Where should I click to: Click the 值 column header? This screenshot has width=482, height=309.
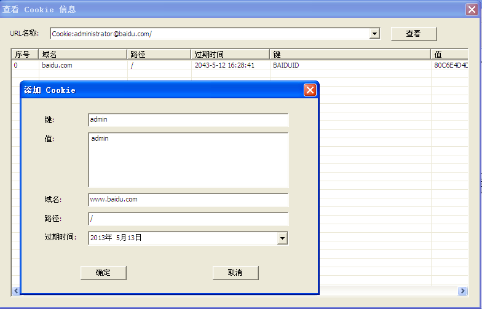click(449, 54)
